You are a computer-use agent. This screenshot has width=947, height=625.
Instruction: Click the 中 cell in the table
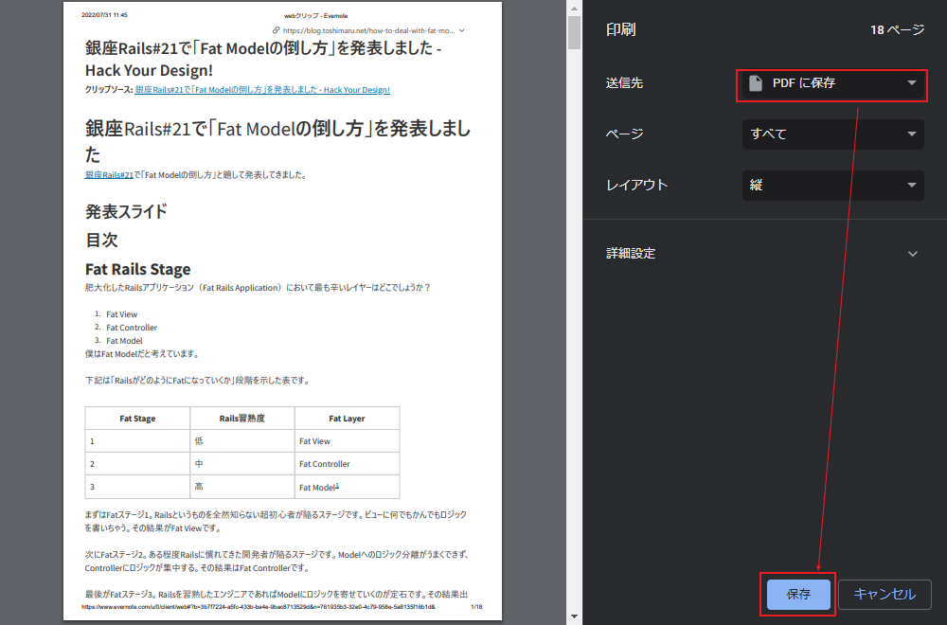[242, 464]
